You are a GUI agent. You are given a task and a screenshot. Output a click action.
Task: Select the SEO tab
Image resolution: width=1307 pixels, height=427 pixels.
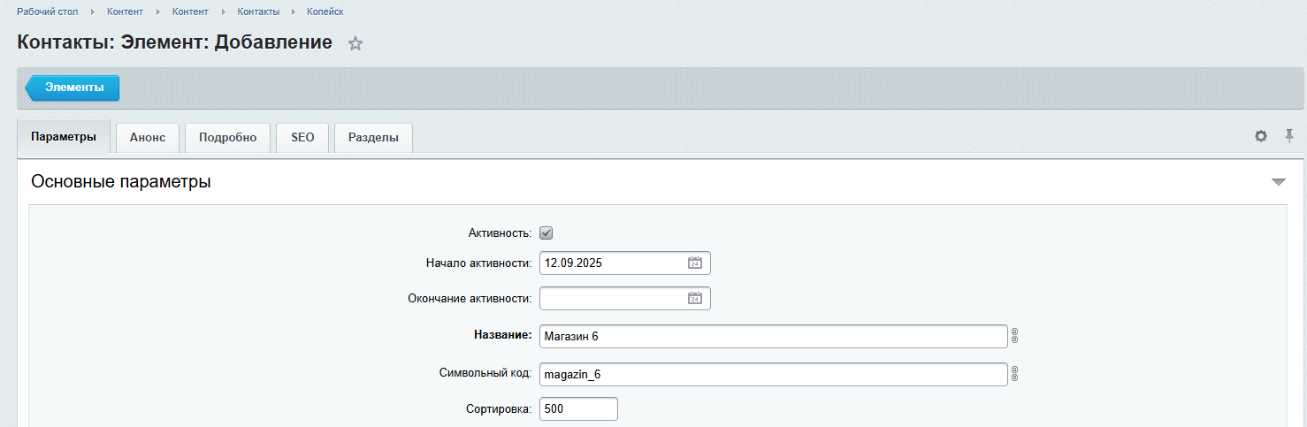302,138
